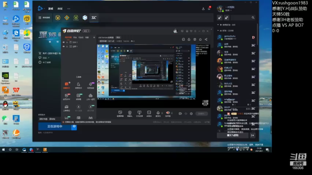Viewport: 312px width, 175px height.
Task: Add a new scene with plus icon
Action: (94, 37)
